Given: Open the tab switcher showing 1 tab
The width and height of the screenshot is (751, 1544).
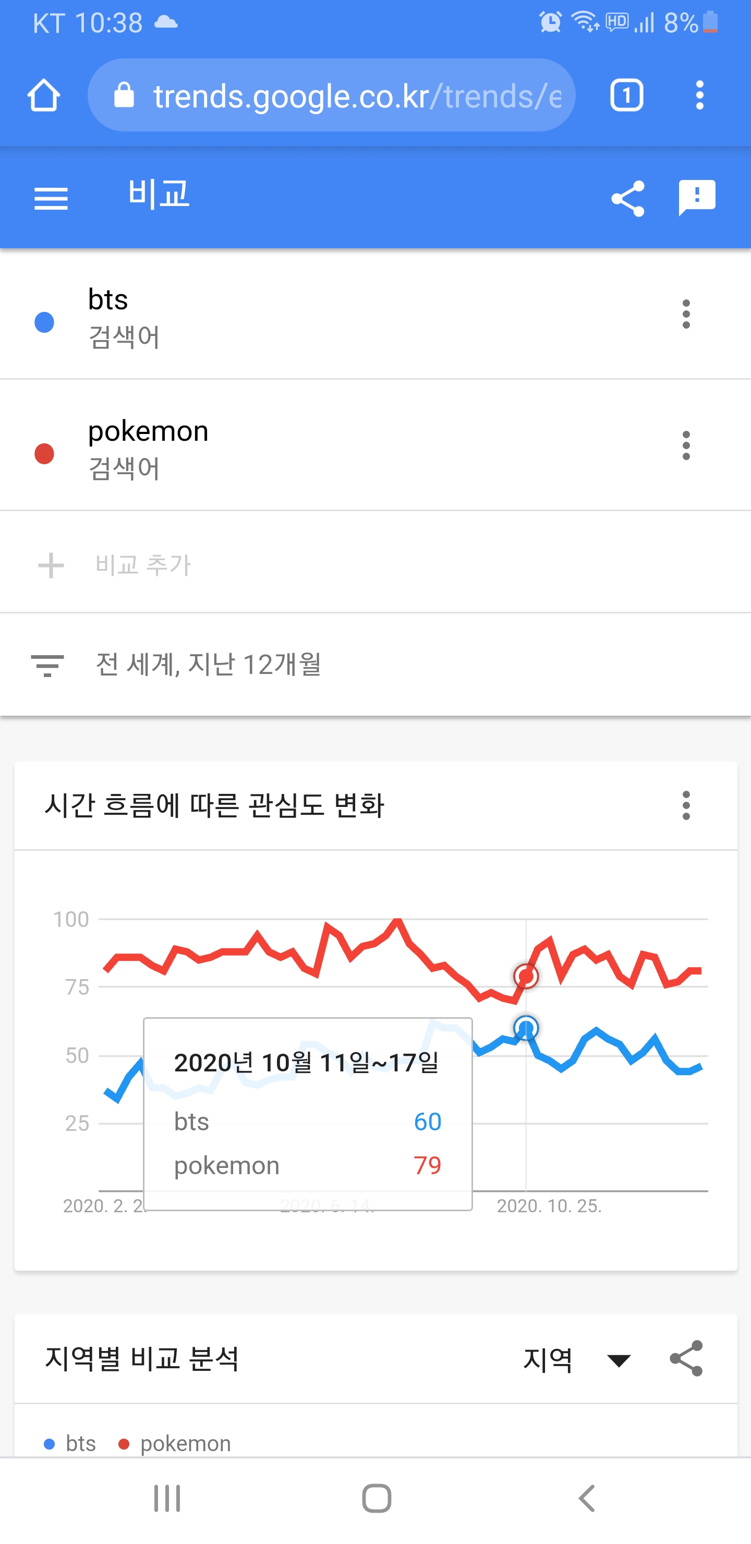Looking at the screenshot, I should point(626,95).
